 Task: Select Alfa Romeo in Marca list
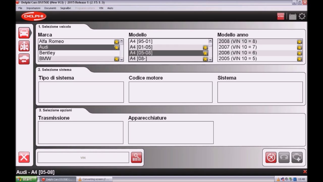pos(79,41)
